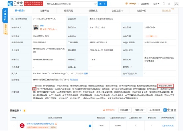
Task: Sort by the 认缴出资额(万元) column header
Action: click(x=118, y=118)
